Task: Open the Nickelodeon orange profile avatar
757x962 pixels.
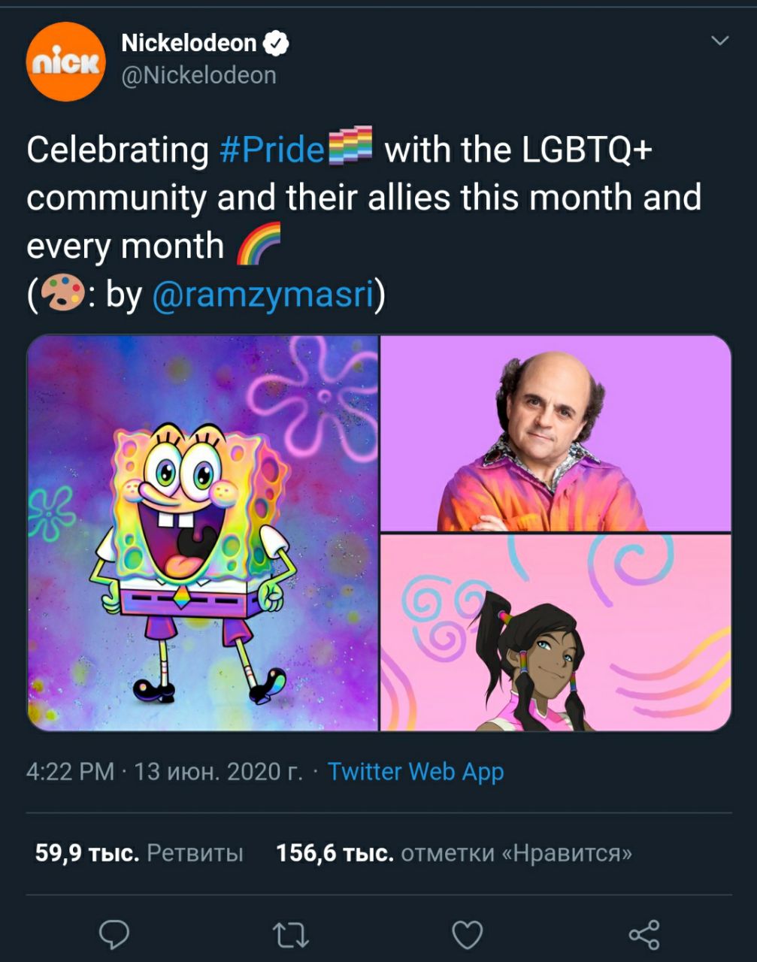Action: click(65, 62)
